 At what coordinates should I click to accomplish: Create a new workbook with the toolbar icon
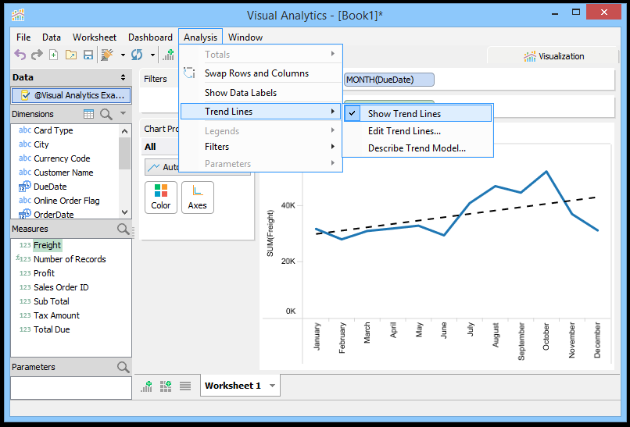tap(53, 55)
